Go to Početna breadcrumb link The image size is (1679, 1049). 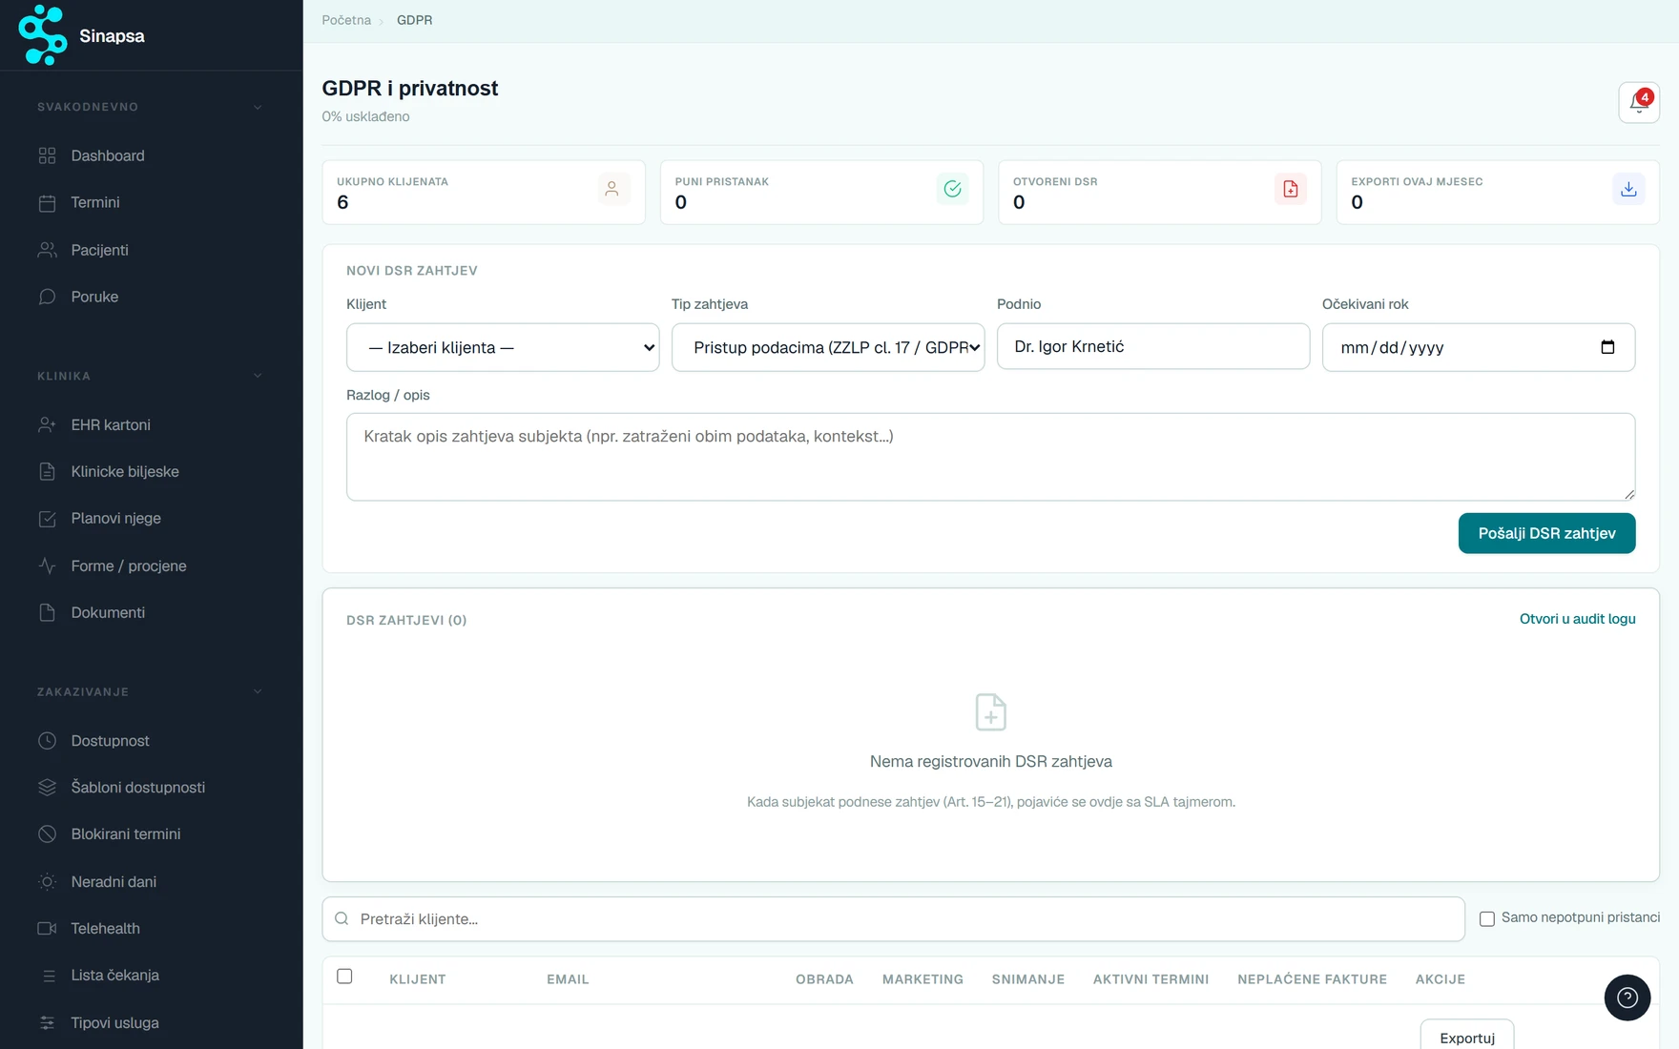pos(346,20)
